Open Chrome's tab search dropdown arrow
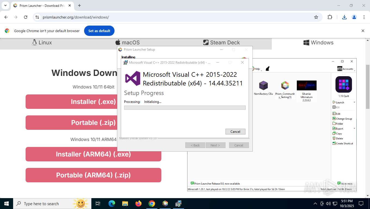Image resolution: width=370 pixels, height=209 pixels. 5,5
